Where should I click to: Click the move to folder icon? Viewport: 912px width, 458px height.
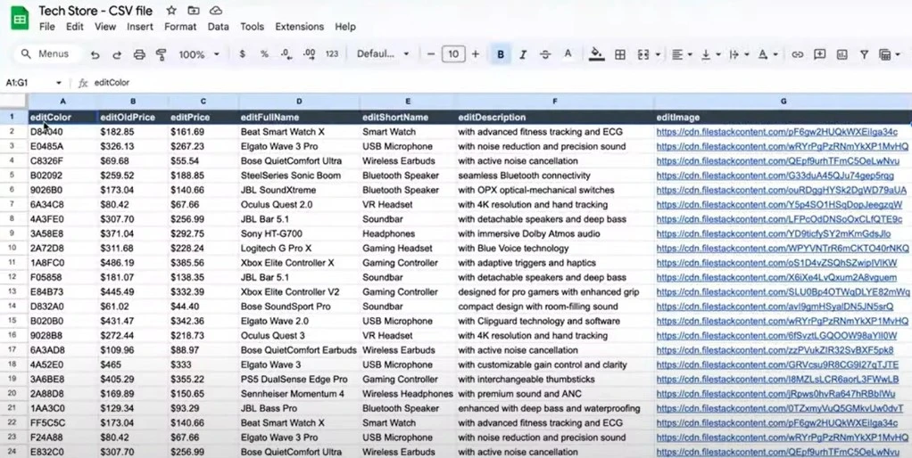point(193,11)
